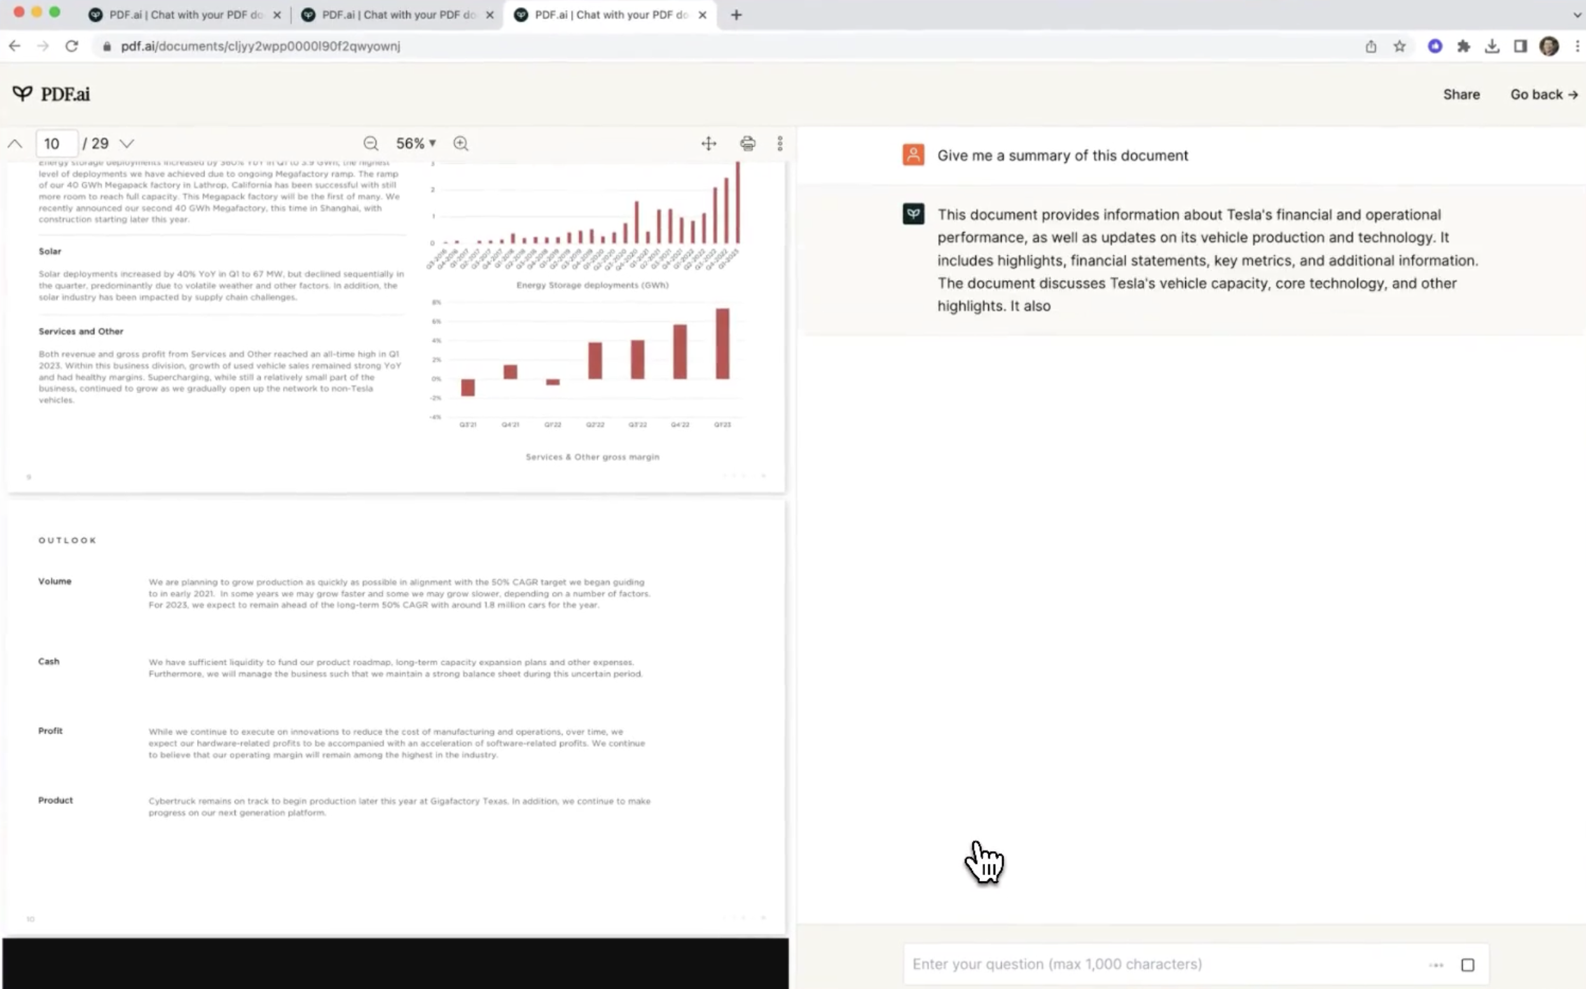Click the browser forward arrow
The width and height of the screenshot is (1586, 989).
[43, 46]
